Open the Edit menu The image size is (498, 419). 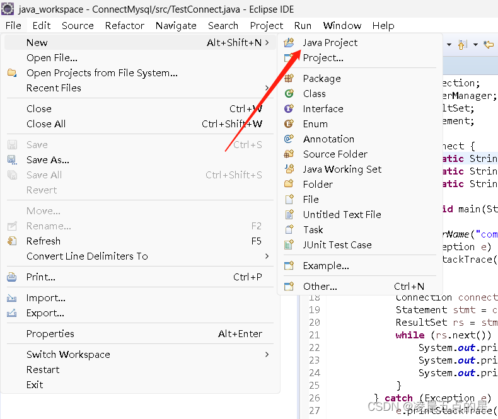coord(41,25)
